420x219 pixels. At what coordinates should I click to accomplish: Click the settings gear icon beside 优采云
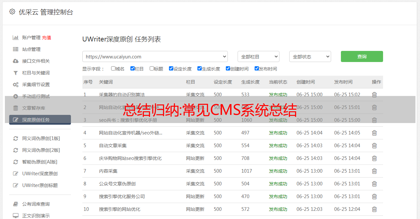(x=12, y=12)
